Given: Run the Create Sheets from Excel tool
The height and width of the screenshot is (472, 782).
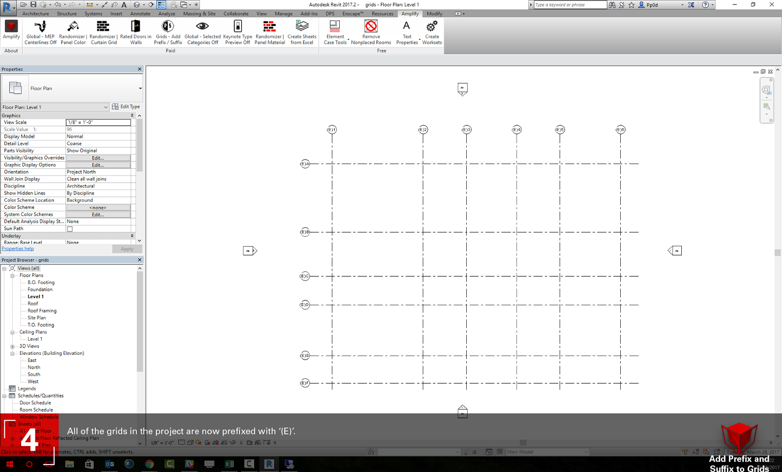Looking at the screenshot, I should tap(302, 32).
